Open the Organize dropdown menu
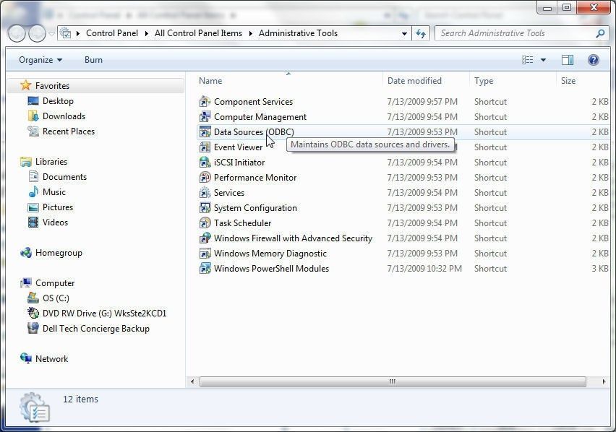The height and width of the screenshot is (432, 616). tap(40, 60)
